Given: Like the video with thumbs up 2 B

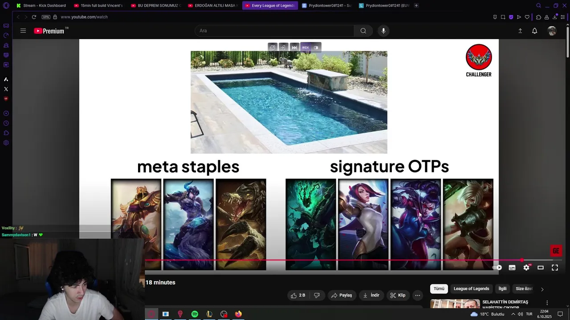Looking at the screenshot, I should click(x=297, y=295).
